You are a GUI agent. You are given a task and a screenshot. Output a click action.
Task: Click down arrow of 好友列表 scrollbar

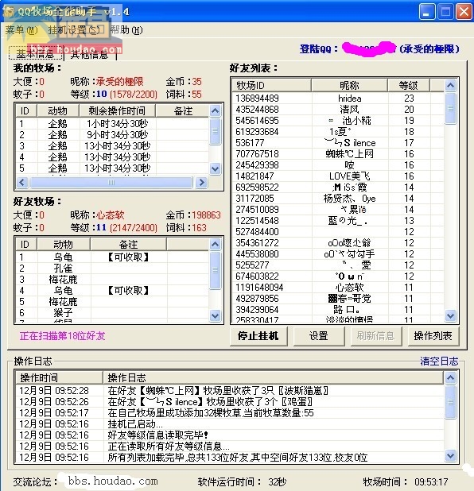[450, 315]
